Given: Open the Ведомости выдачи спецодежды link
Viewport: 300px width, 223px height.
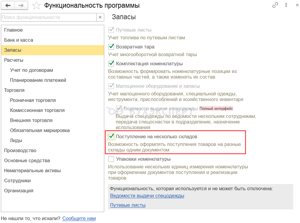Looking at the screenshot, I should 147,196.
